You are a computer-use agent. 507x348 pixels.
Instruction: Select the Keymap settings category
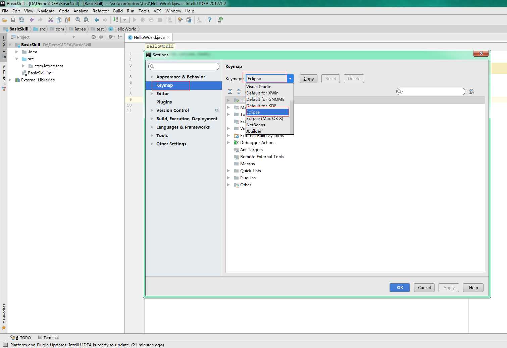point(184,85)
